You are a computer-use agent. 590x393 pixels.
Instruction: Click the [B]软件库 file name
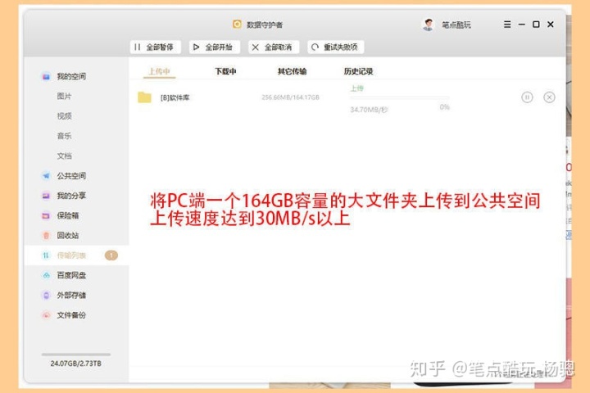175,97
